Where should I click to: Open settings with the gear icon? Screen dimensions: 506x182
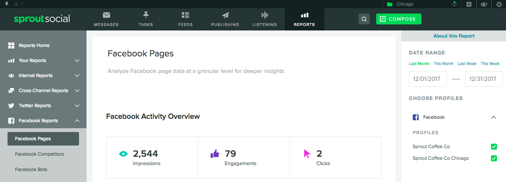[x=499, y=4]
